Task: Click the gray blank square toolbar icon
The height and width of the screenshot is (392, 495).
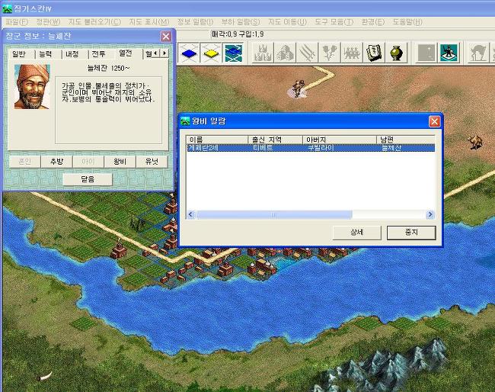Action: 426,53
